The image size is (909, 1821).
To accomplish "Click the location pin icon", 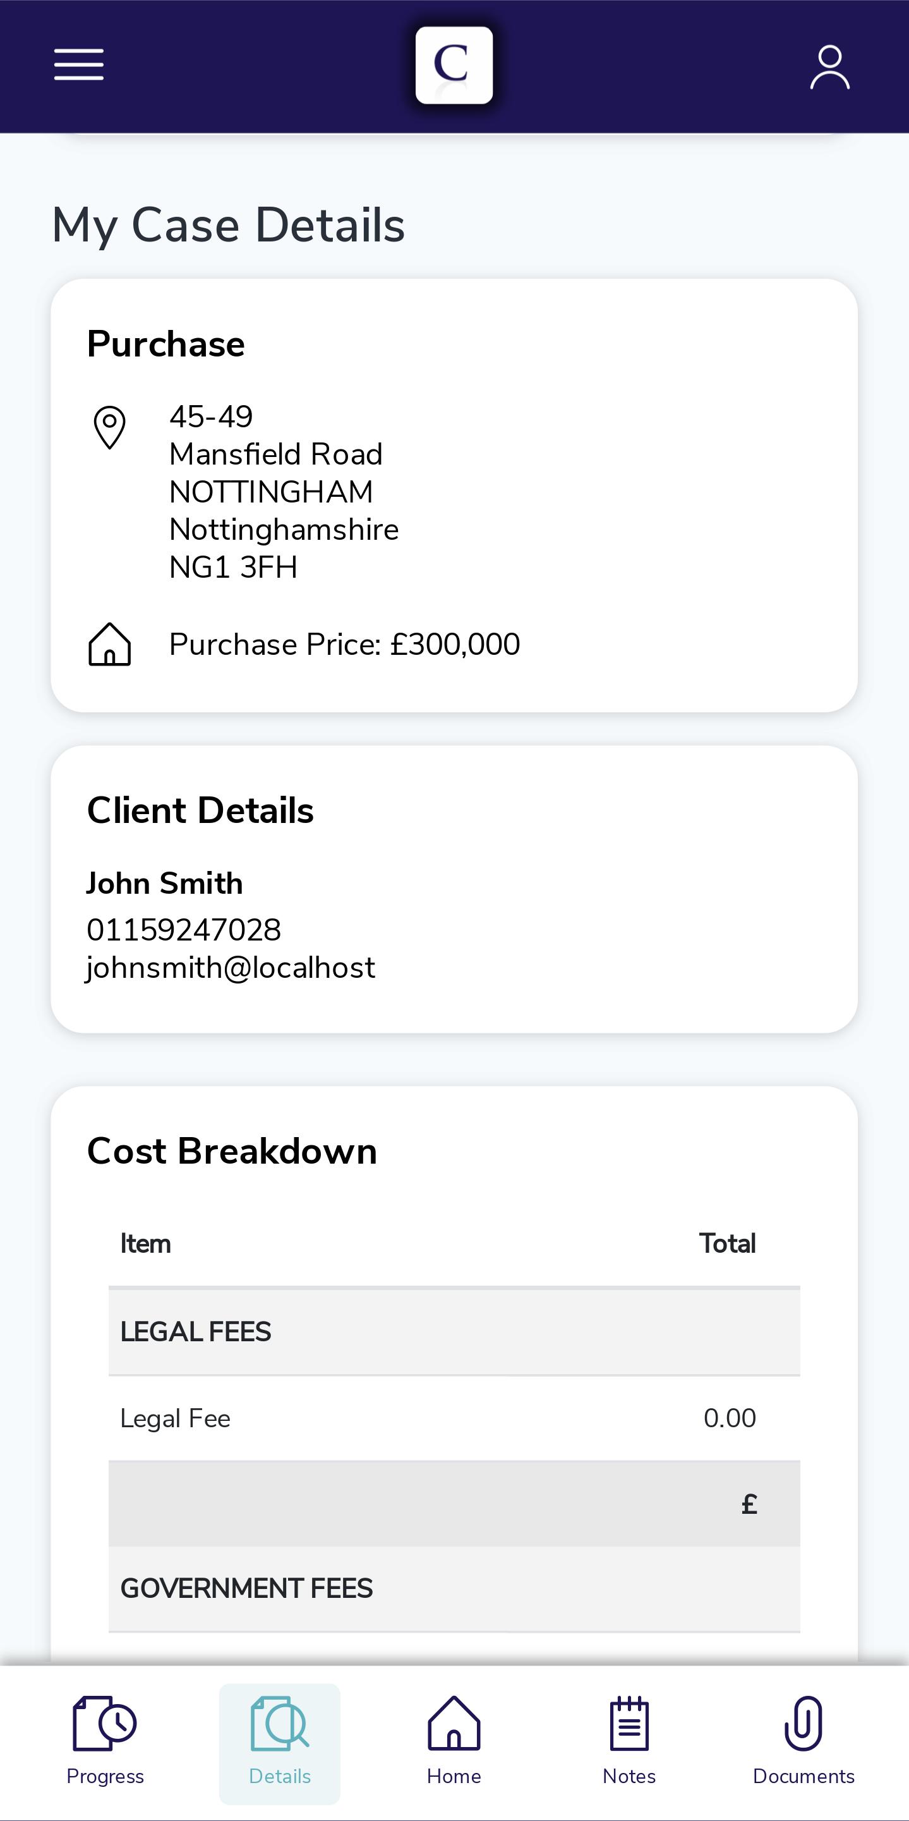I will click(109, 427).
